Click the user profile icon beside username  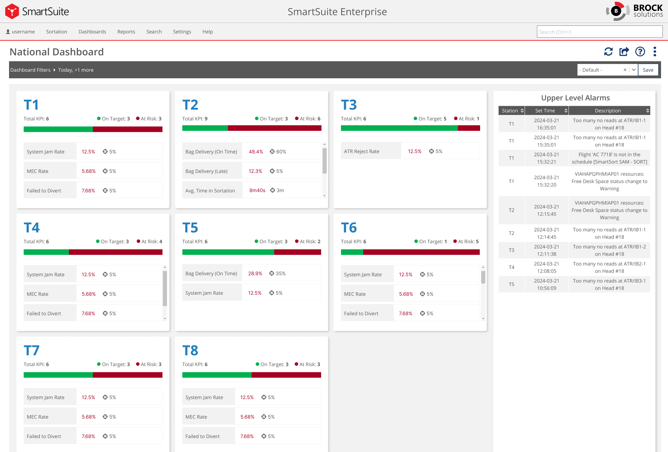pos(8,32)
